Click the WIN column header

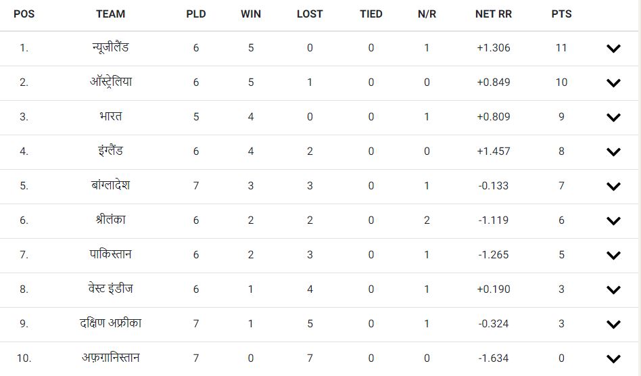tap(251, 14)
